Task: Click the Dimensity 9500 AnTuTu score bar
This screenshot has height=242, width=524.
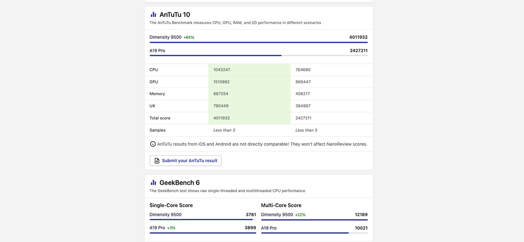Action: [259, 42]
